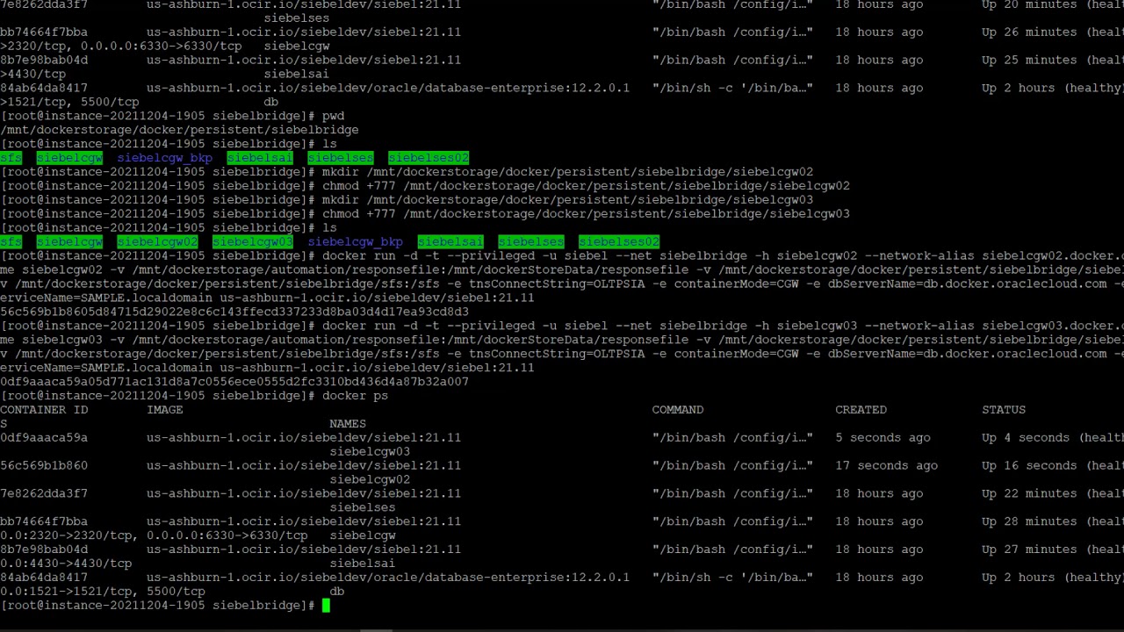This screenshot has height=632, width=1124.
Task: Select the full container hash starting 0df9aaaca59a05d
Action: tap(234, 382)
